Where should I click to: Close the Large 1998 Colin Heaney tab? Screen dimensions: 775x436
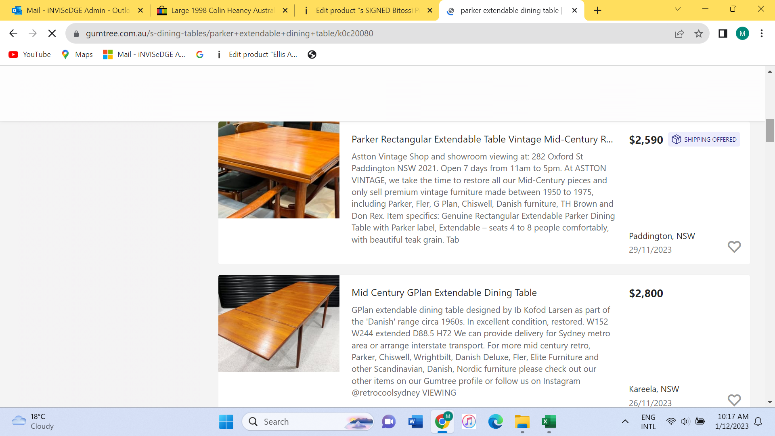click(x=285, y=10)
